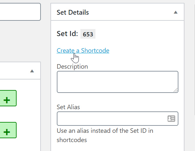Collapse the Set Details panel with its arrow
The height and width of the screenshot is (151, 195).
click(176, 12)
